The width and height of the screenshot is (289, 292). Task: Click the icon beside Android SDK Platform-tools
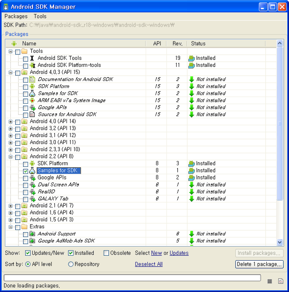coord(33,65)
